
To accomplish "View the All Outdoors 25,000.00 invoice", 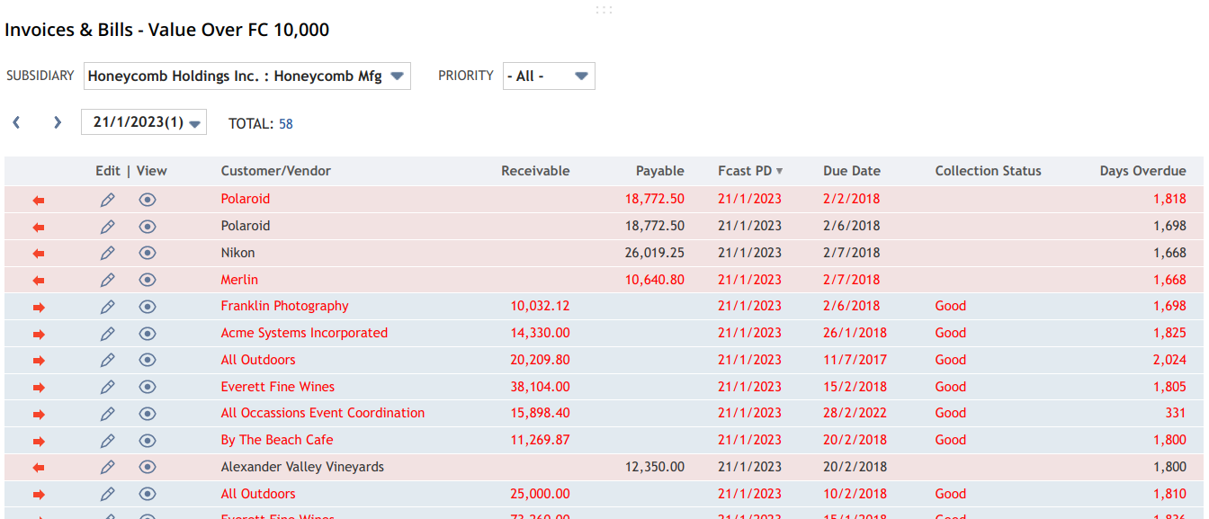I will tap(148, 495).
